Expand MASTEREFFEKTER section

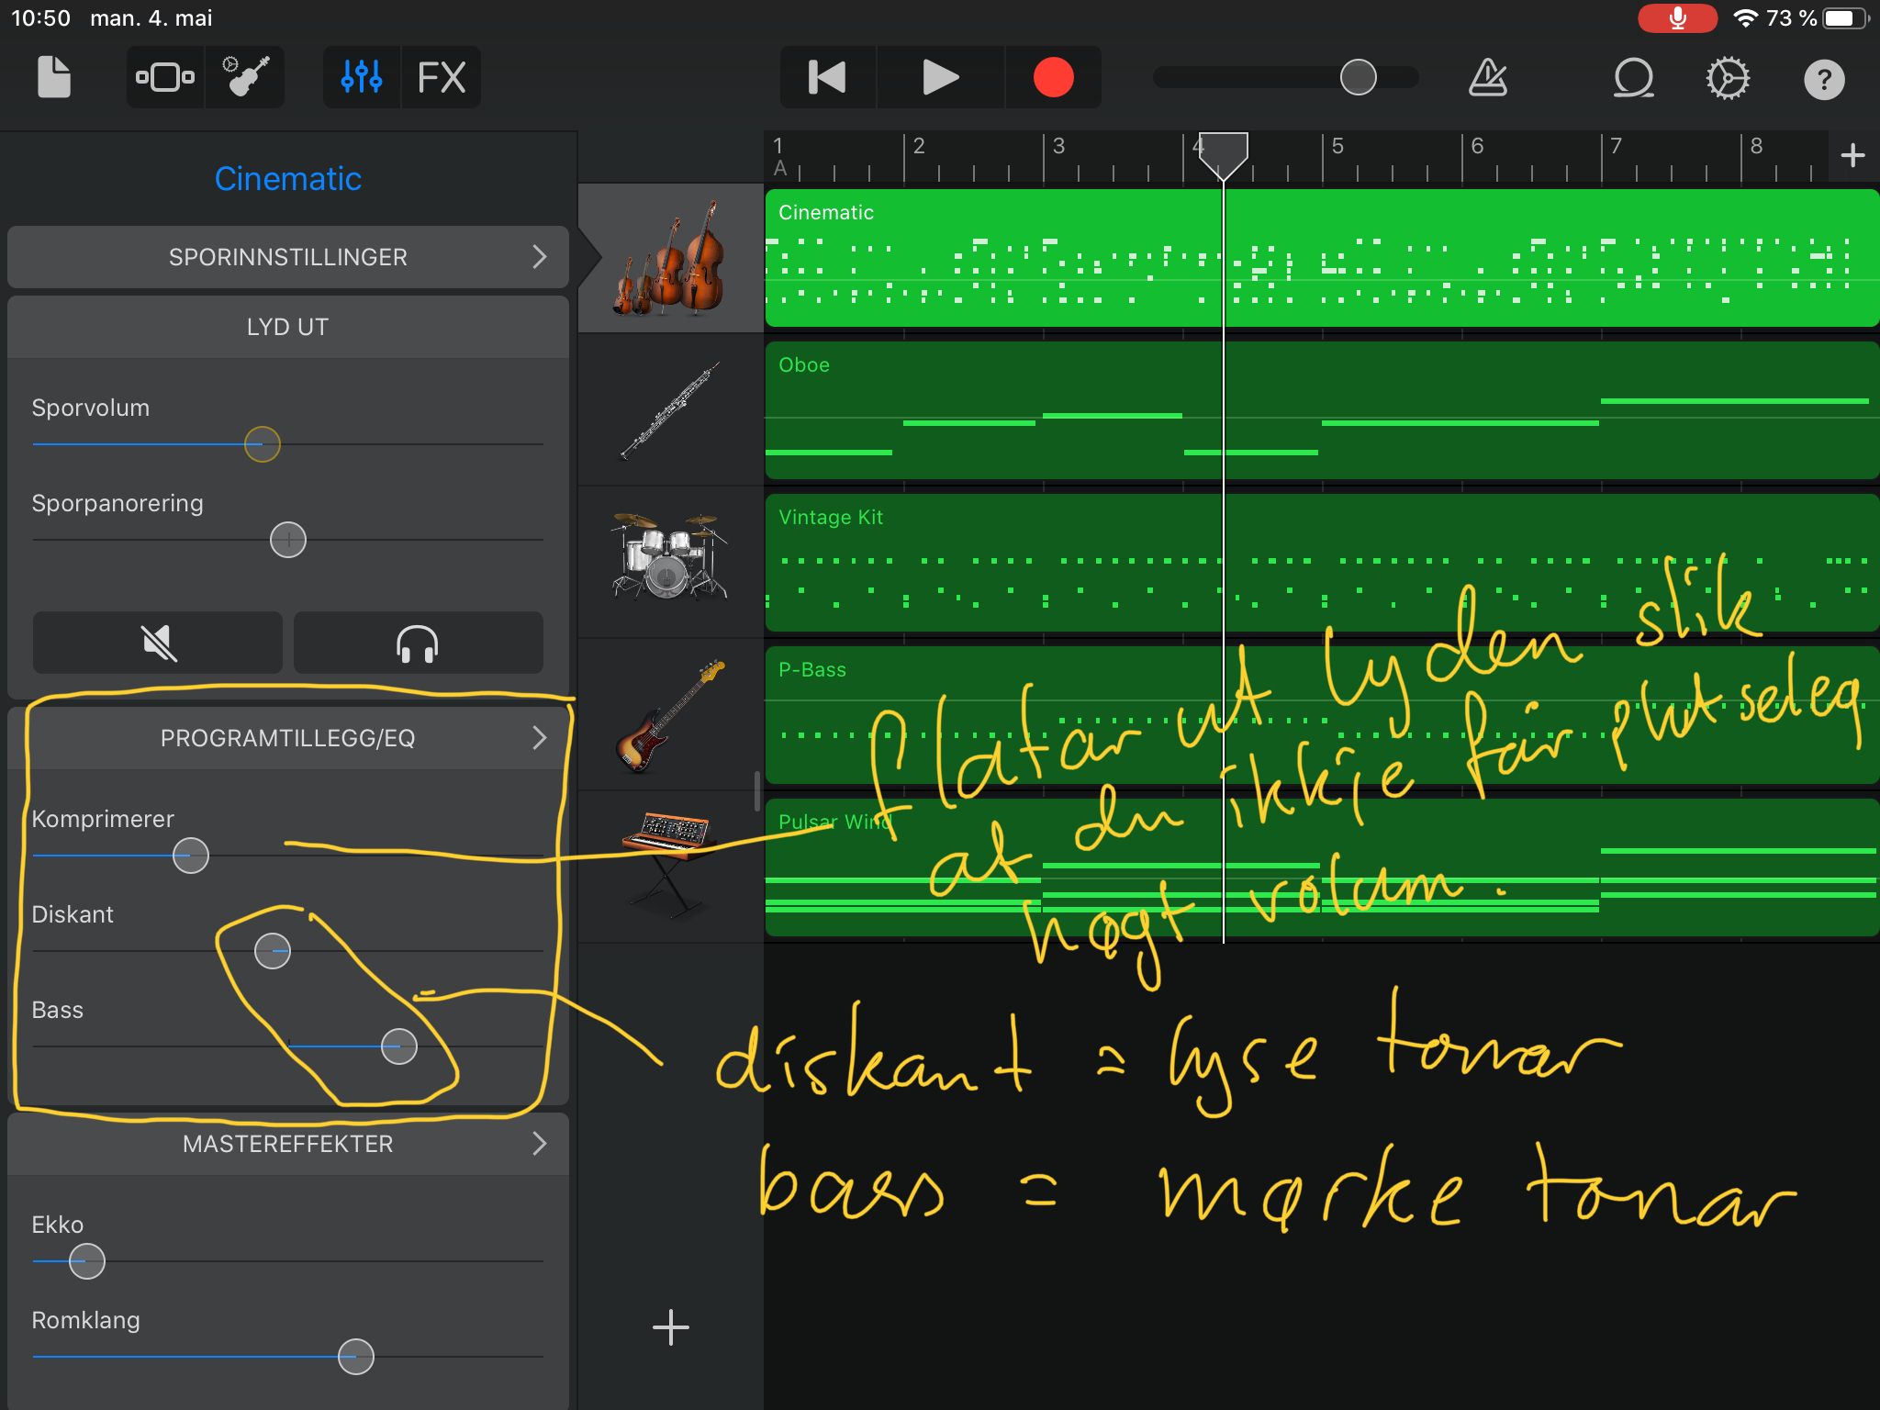point(287,1144)
